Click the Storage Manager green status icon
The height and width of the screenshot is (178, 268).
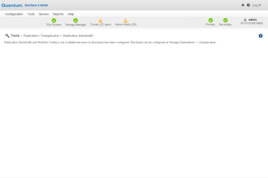[x=75, y=20]
